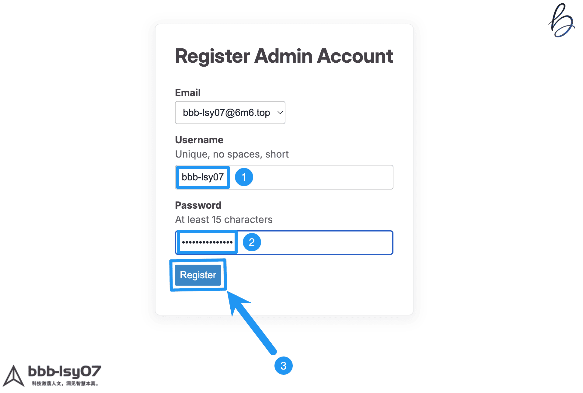Click the chevron arrow in Email selector
The height and width of the screenshot is (393, 583).
[280, 113]
